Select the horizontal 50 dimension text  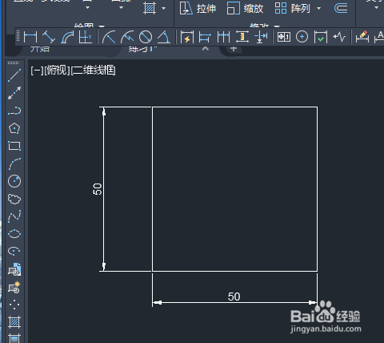coord(234,297)
